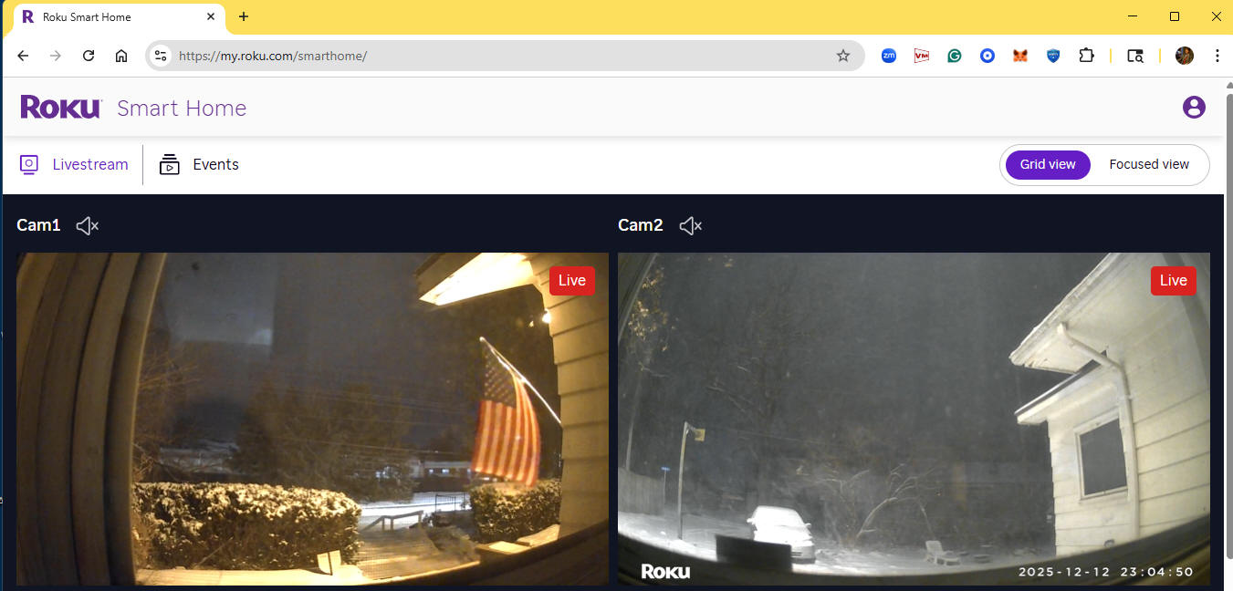Screen dimensions: 1233x591
Task: Click the Roku logo in header
Action: pyautogui.click(x=60, y=108)
